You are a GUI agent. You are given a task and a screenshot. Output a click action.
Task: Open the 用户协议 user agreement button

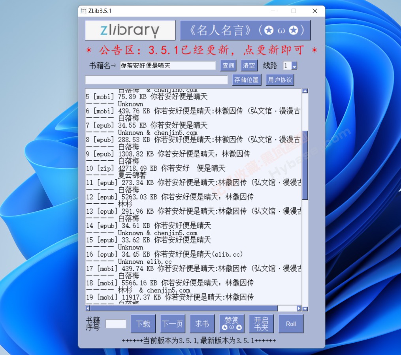click(280, 80)
